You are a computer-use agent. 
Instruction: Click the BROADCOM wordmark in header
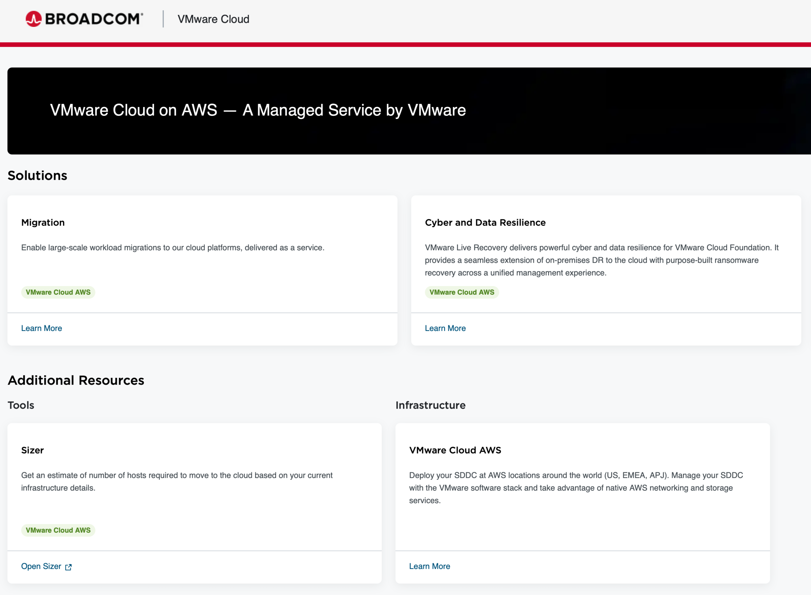pyautogui.click(x=94, y=19)
